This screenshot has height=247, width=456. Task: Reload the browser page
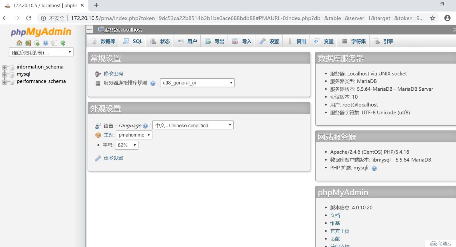coord(29,18)
